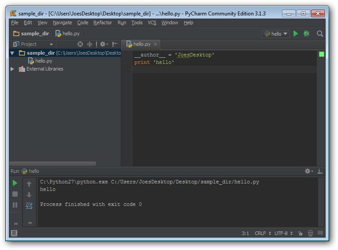338x250 pixels.
Task: Click scroll from source target icon
Action: pyautogui.click(x=80, y=44)
